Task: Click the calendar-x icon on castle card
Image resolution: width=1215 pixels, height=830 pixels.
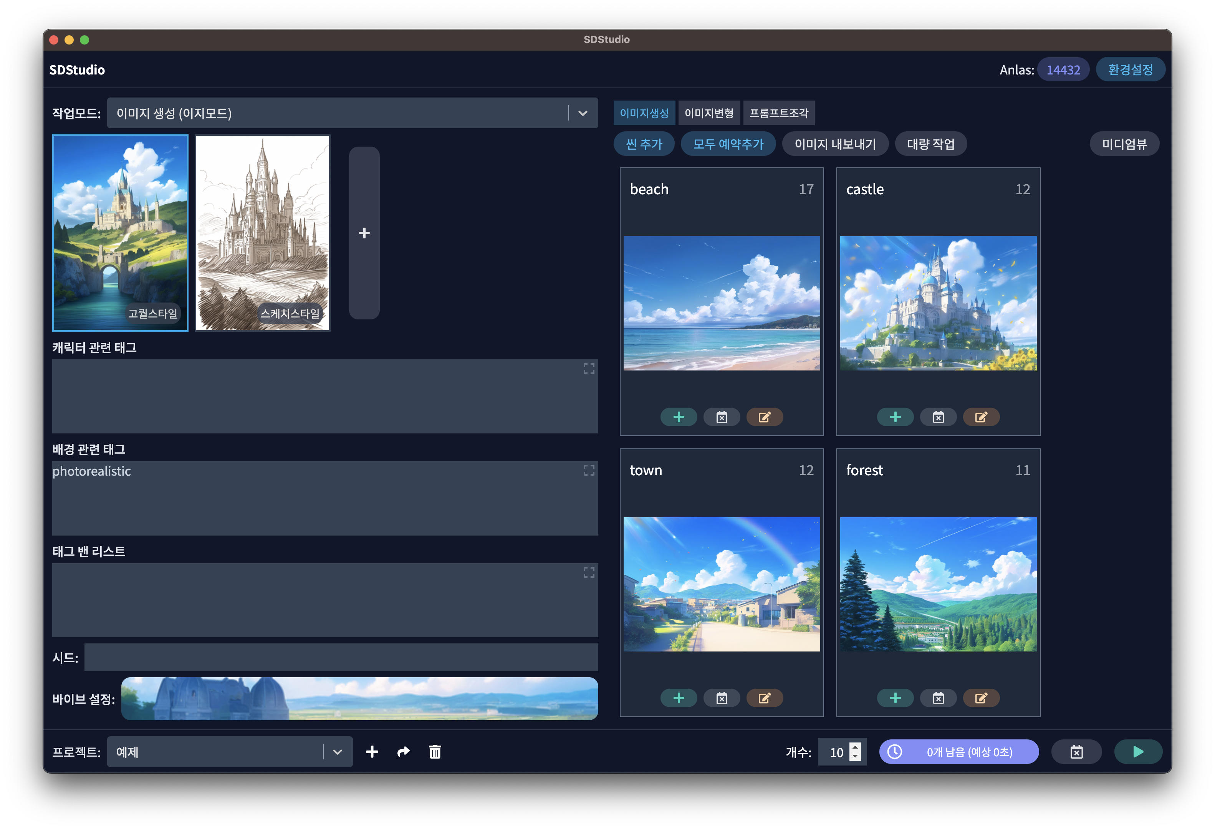Action: (x=938, y=417)
